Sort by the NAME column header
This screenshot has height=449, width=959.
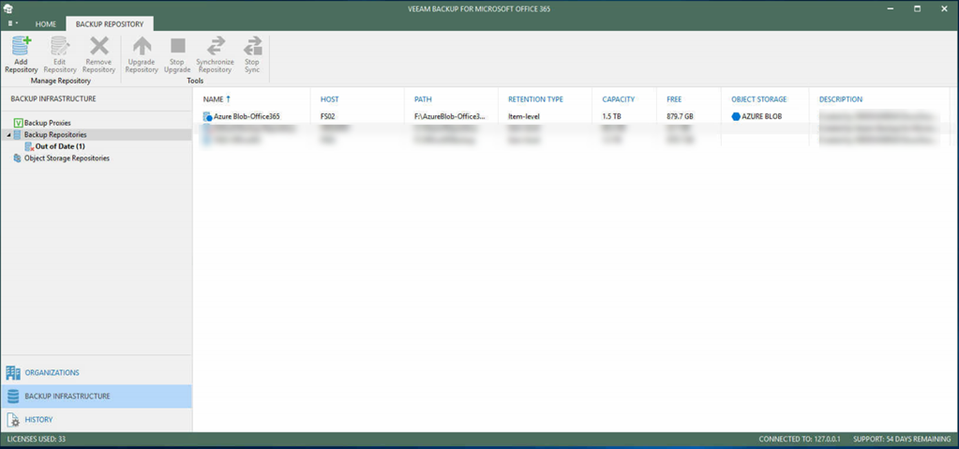click(x=214, y=99)
